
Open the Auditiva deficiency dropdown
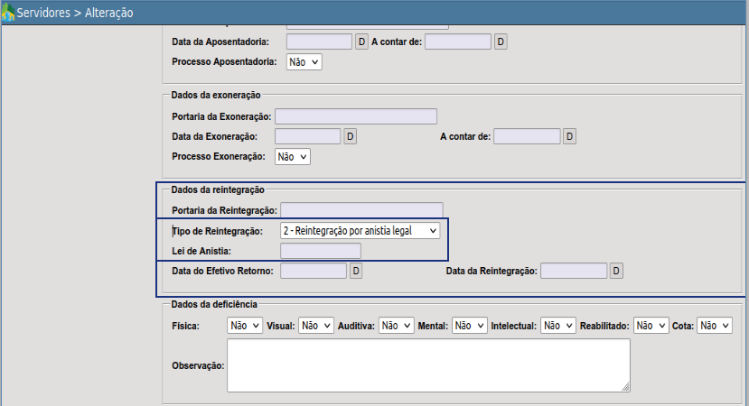[x=396, y=326]
